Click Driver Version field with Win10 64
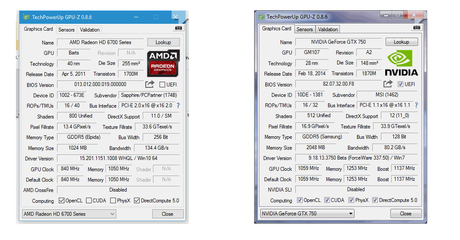Viewport: 460px width, 240px height. pos(118,158)
